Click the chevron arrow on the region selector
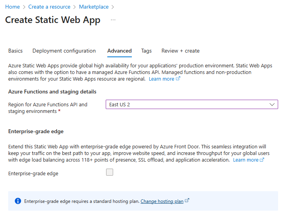291x213 pixels. tap(272, 104)
